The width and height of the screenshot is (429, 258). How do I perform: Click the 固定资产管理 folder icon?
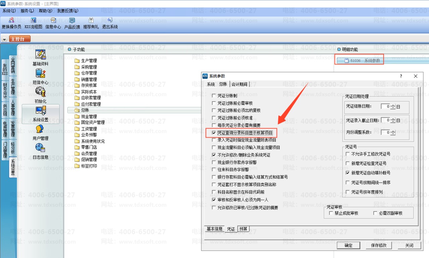pos(77,123)
